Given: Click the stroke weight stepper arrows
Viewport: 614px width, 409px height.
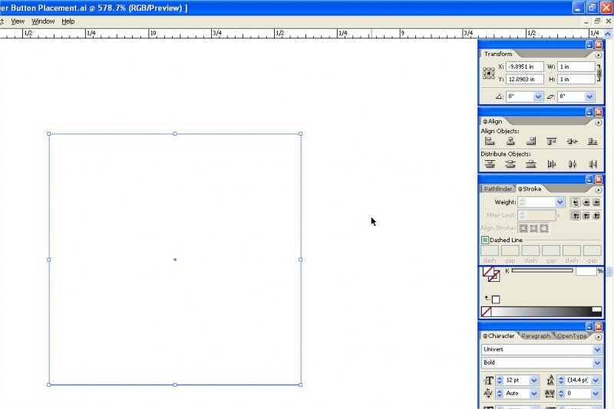Looking at the screenshot, I should pos(522,202).
